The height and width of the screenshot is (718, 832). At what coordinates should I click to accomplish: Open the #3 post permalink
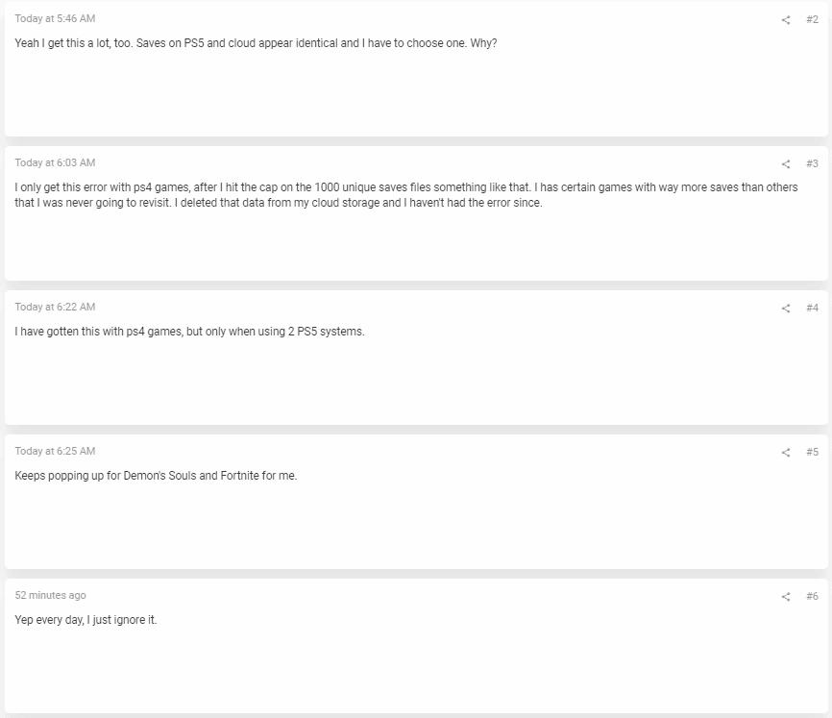tap(812, 163)
